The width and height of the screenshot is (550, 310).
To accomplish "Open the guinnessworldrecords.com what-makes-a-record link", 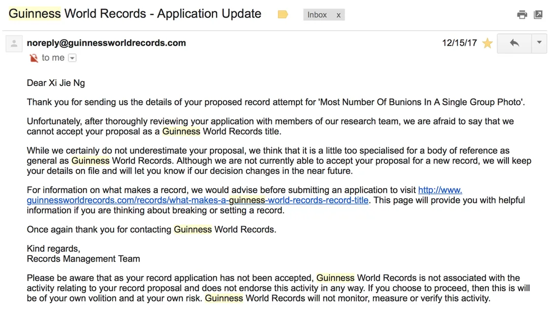I will tap(198, 201).
